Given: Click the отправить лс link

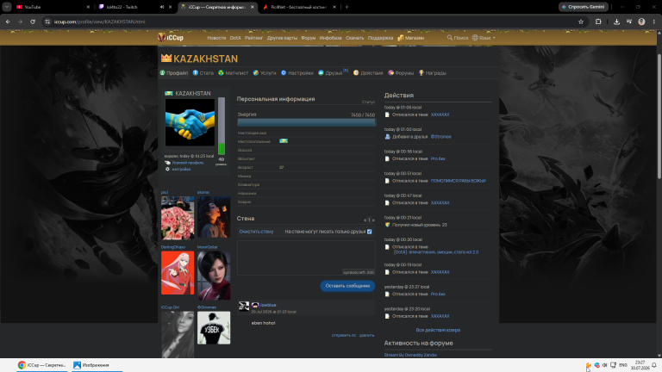Looking at the screenshot, I should 344,335.
